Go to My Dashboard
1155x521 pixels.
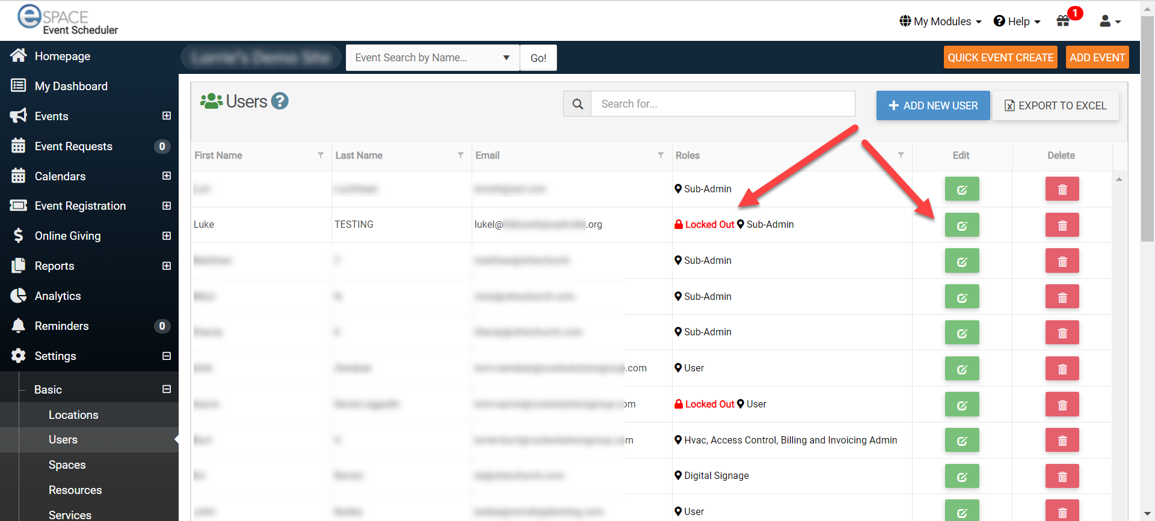click(x=71, y=86)
